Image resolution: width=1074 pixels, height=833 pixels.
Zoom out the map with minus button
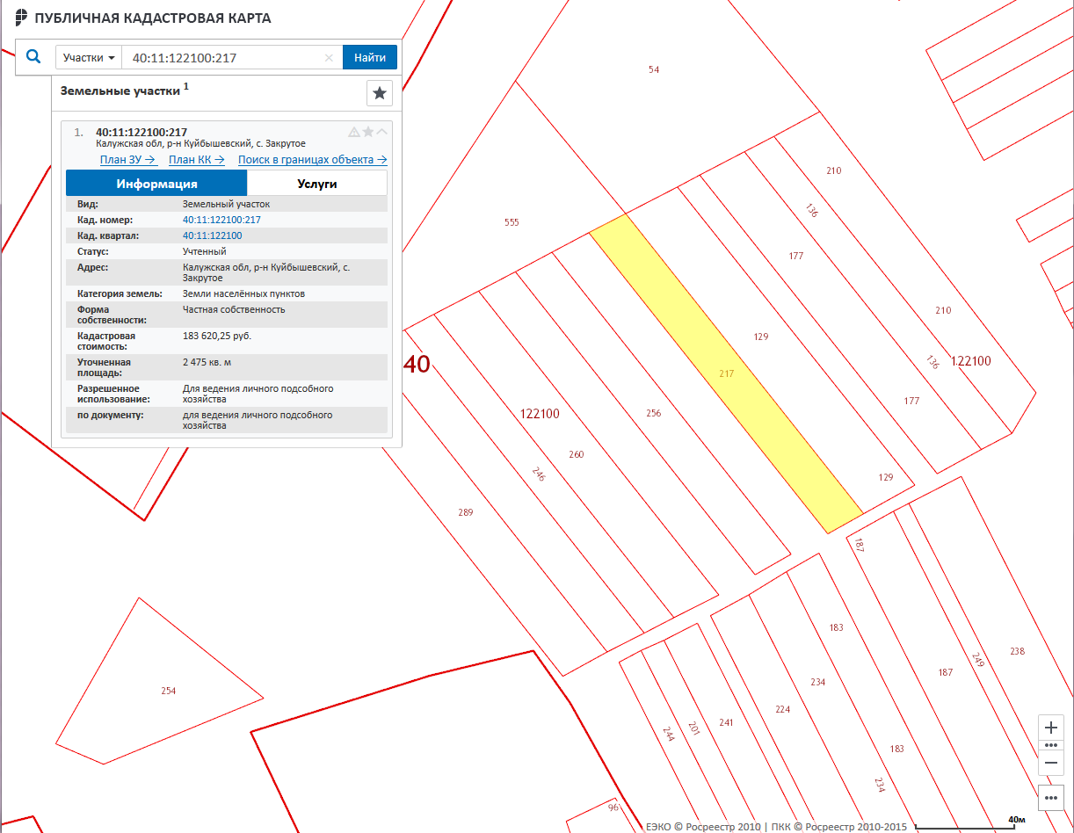click(1051, 762)
